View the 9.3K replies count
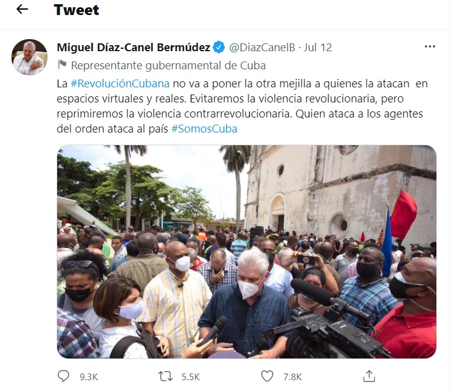458x391 pixels. 89,377
